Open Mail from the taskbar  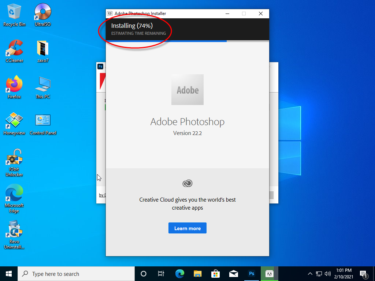click(x=233, y=274)
